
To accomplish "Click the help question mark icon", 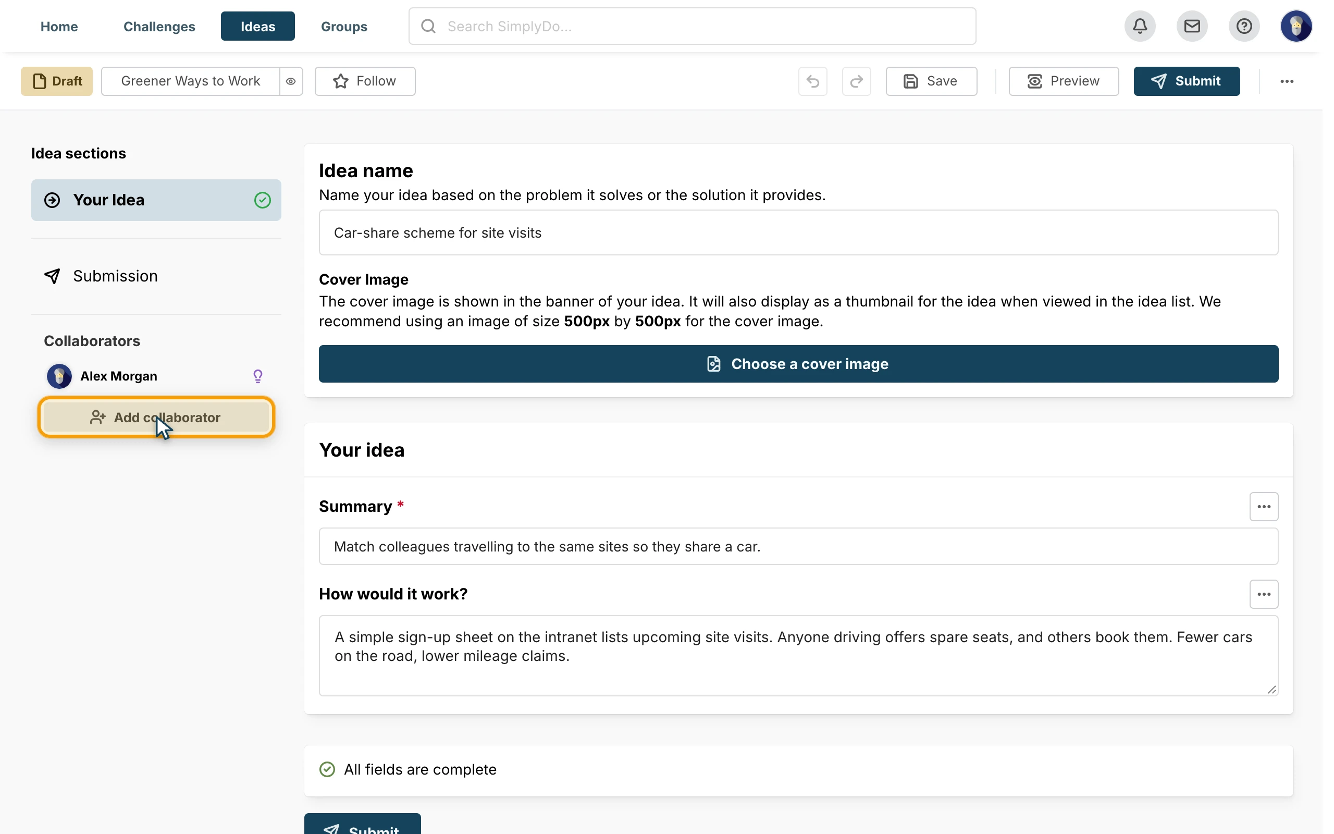I will tap(1244, 26).
